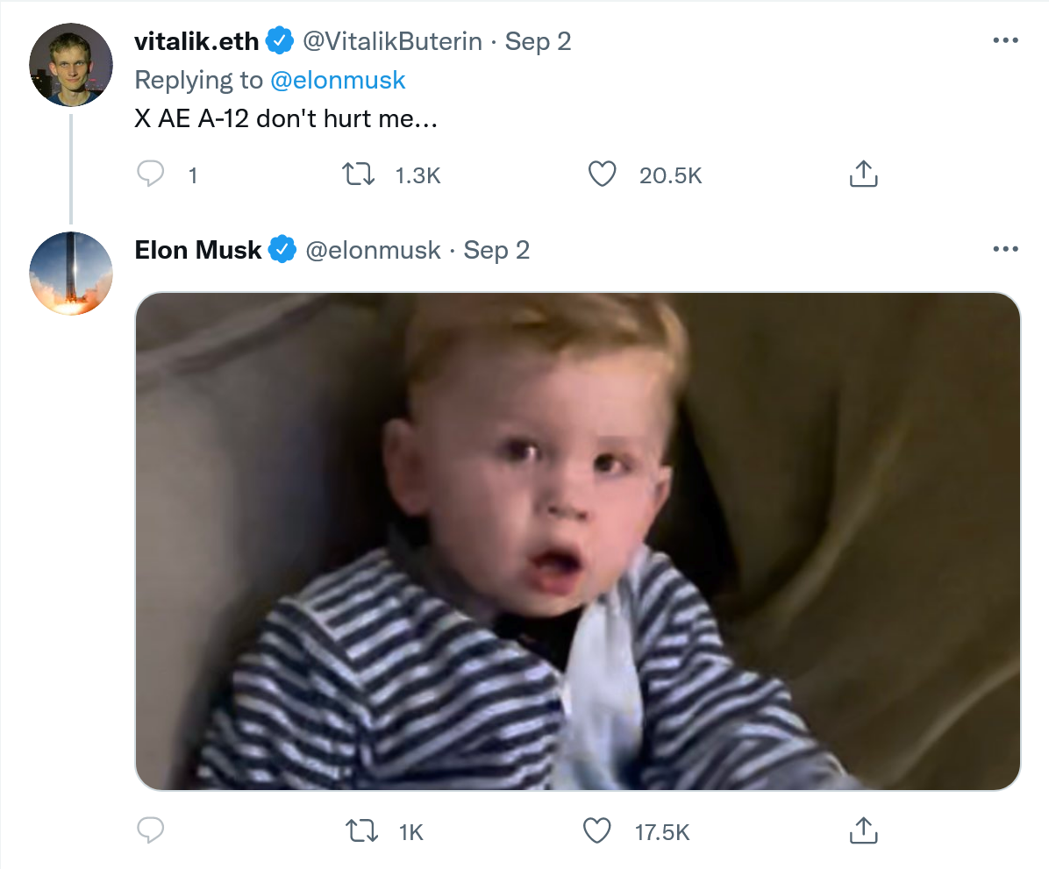Click the Sep 2 timestamp on Elon's tweet
Image resolution: width=1049 pixels, height=869 pixels.
pos(496,250)
